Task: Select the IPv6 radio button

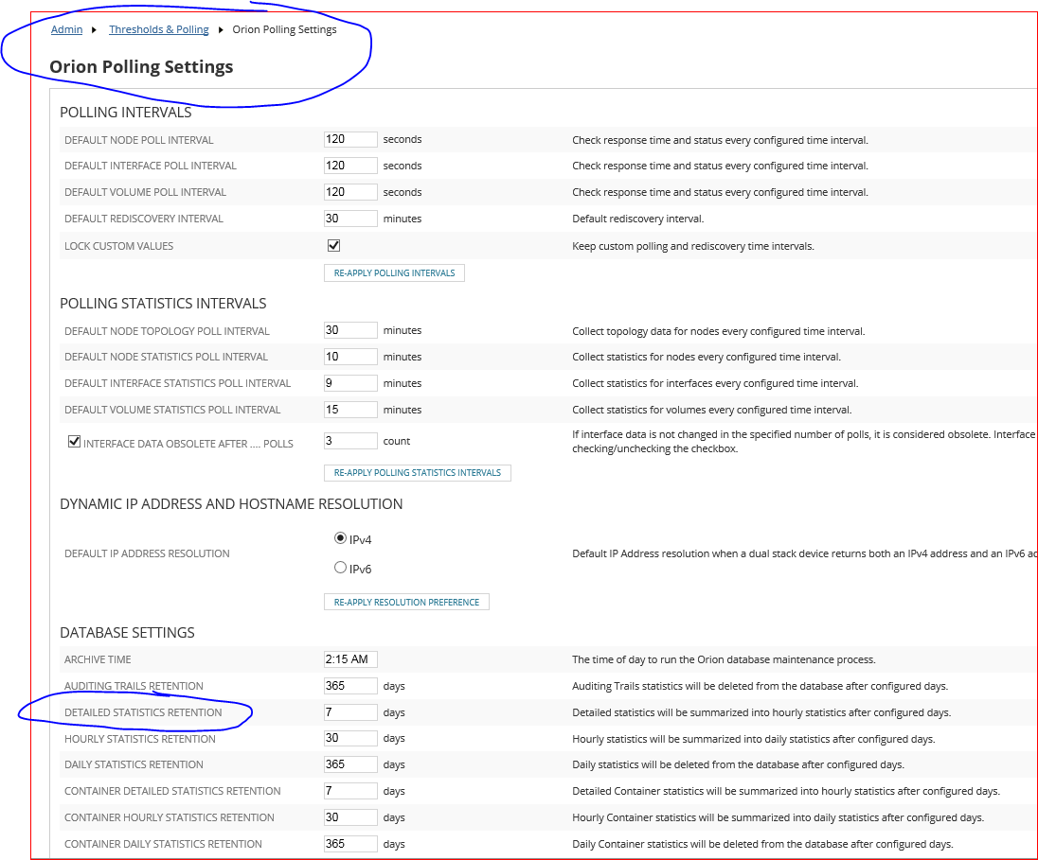Action: point(340,568)
